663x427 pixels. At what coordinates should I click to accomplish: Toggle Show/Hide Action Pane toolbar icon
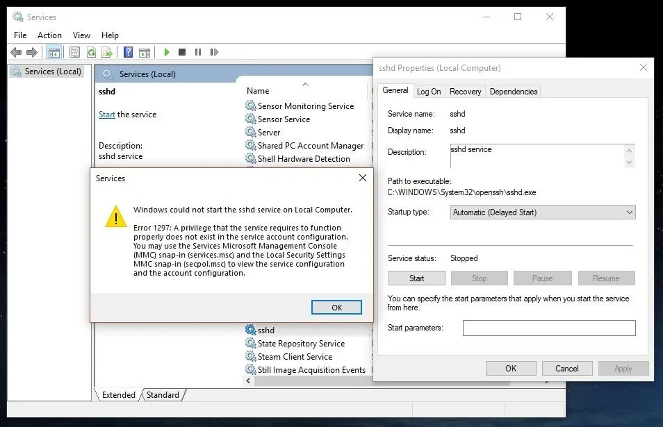coord(144,52)
